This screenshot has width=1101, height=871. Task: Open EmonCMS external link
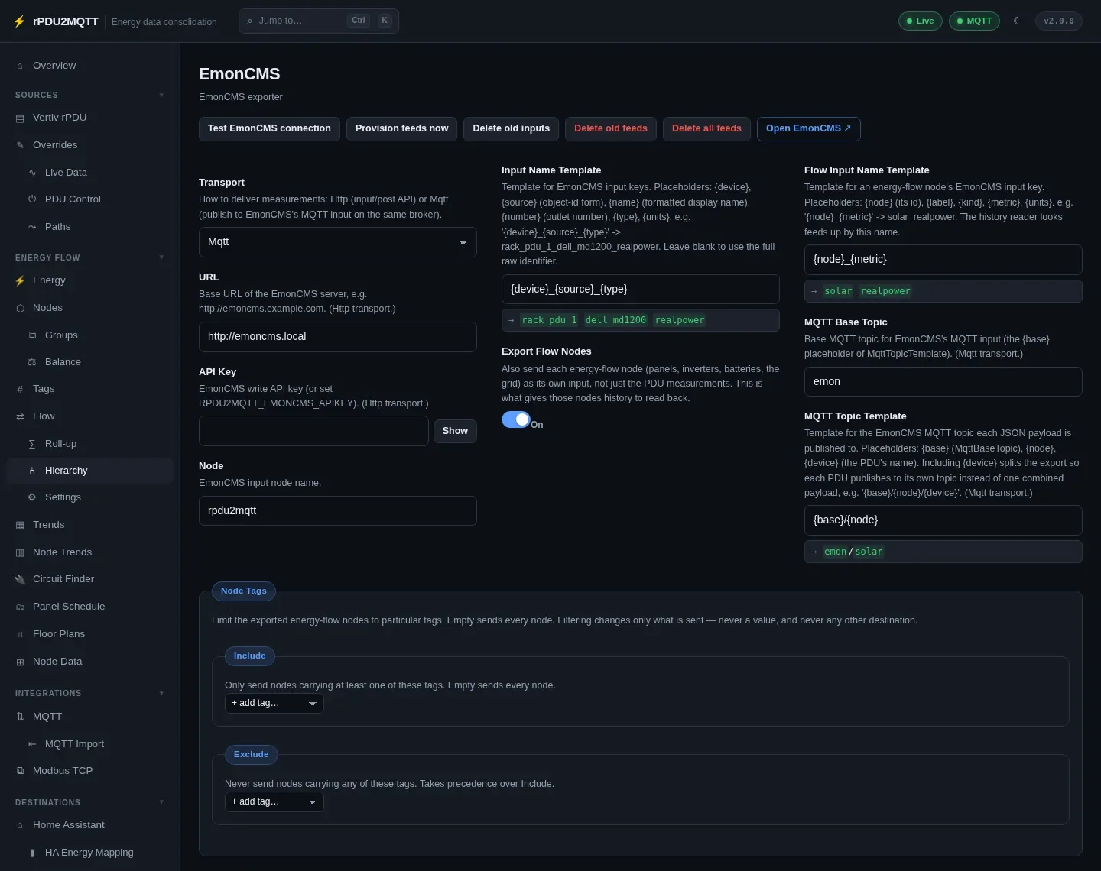[808, 129]
